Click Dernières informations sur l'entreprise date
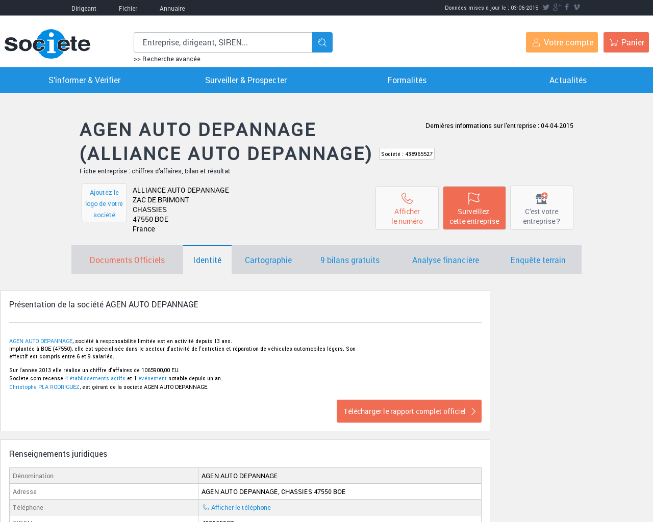 499,125
